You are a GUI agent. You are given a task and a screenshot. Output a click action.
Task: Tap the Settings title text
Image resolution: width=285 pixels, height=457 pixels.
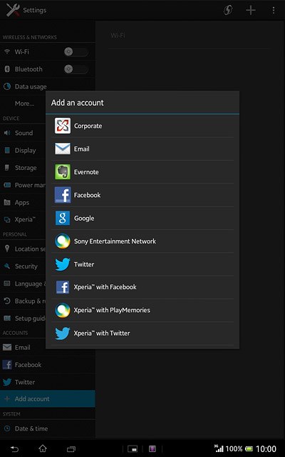35,10
